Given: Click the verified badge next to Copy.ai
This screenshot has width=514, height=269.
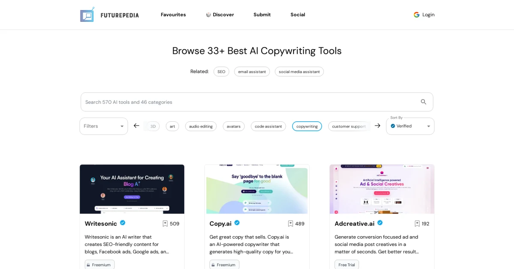Looking at the screenshot, I should tap(236, 223).
